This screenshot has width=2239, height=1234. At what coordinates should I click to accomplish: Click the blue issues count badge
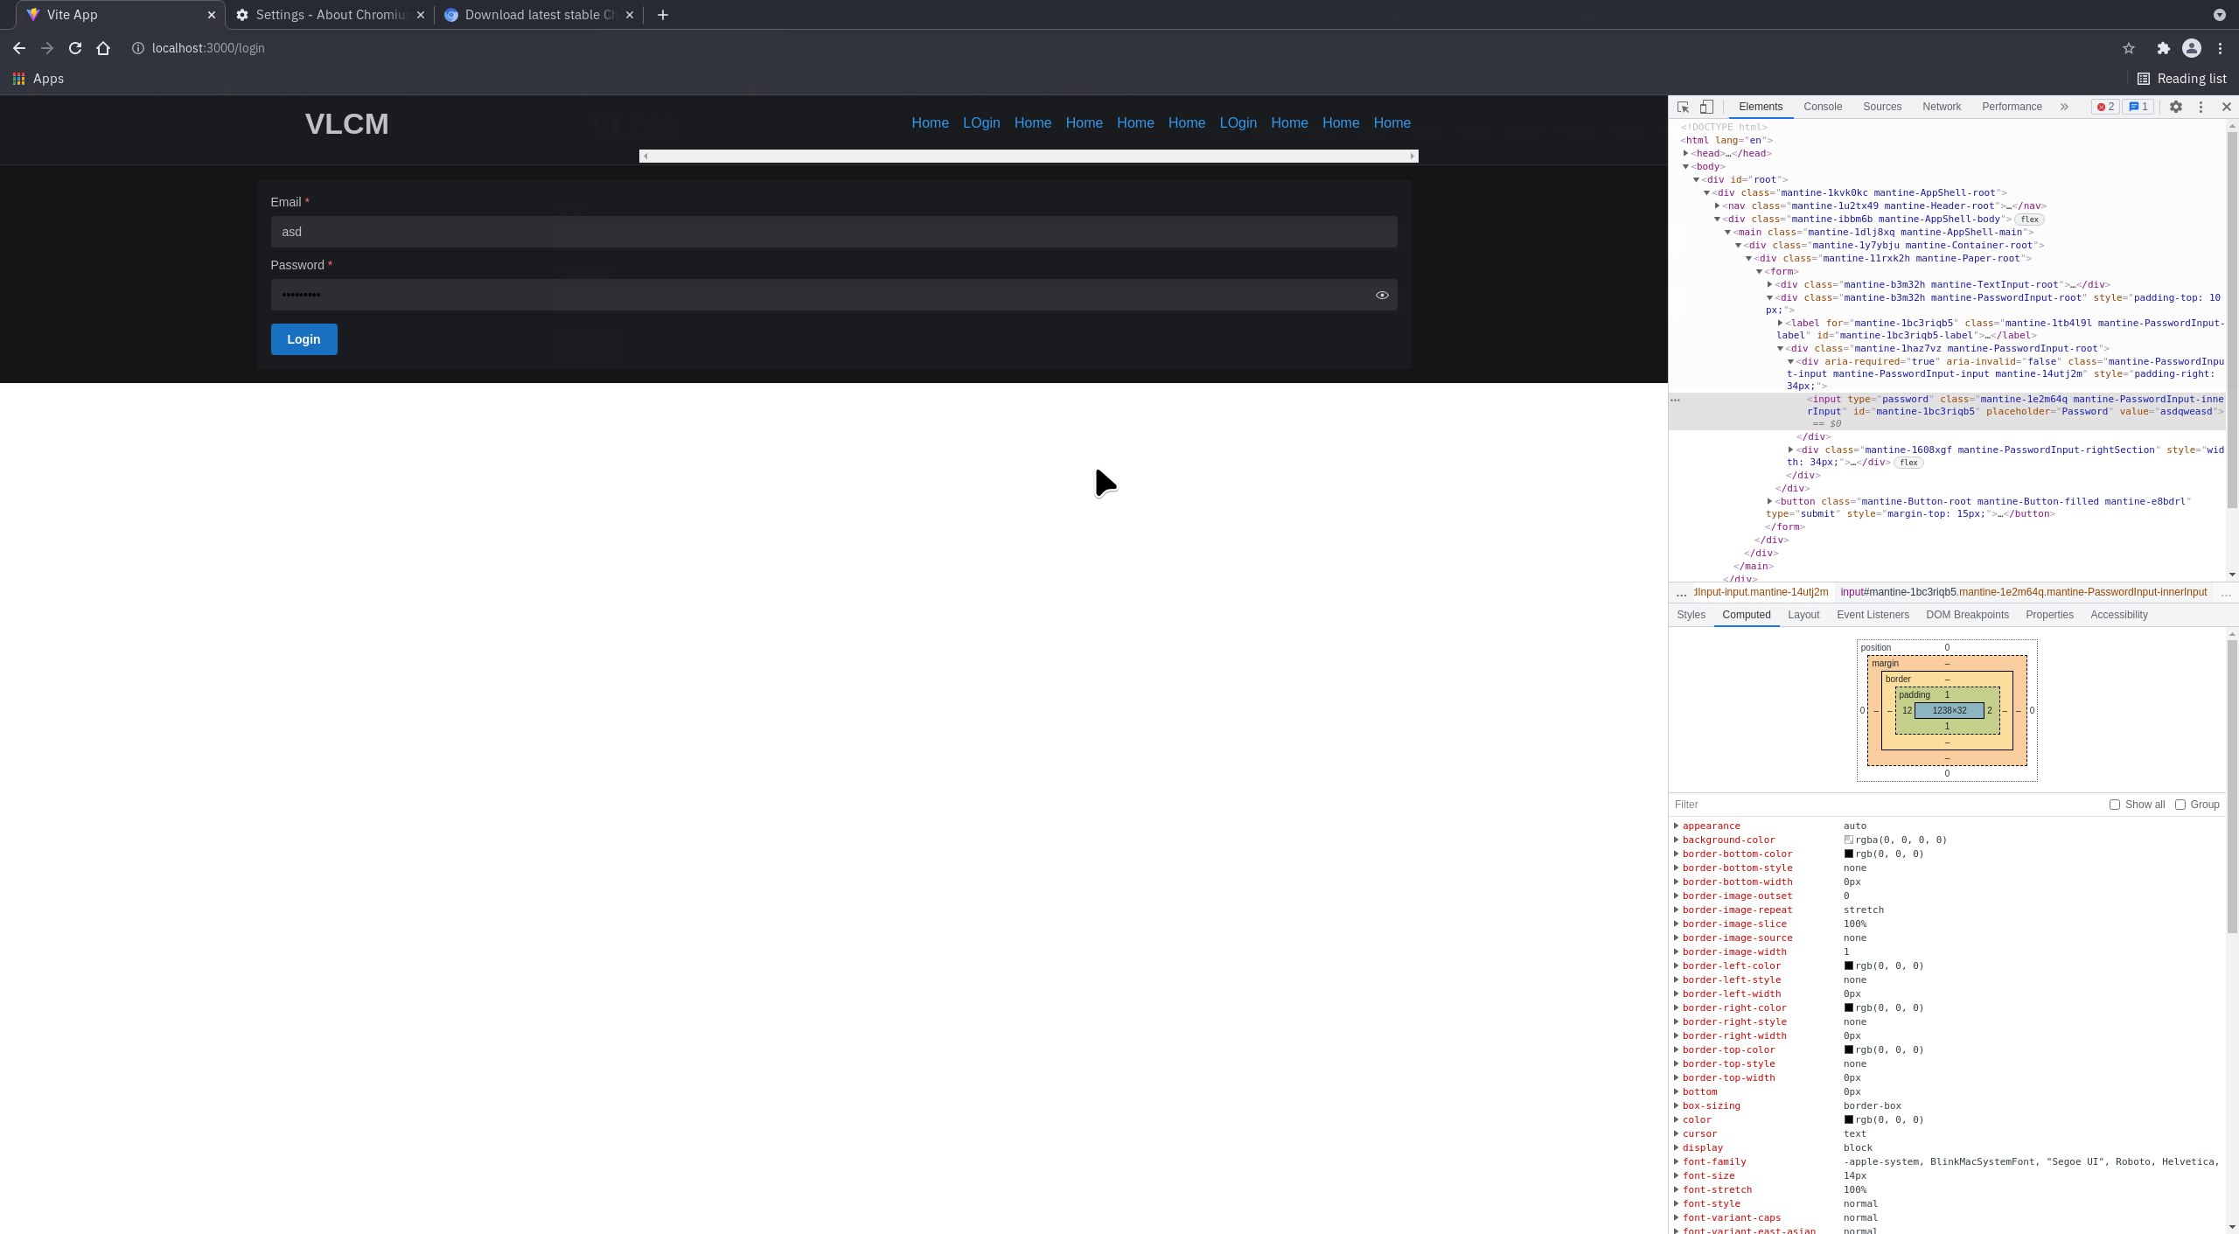click(2138, 107)
